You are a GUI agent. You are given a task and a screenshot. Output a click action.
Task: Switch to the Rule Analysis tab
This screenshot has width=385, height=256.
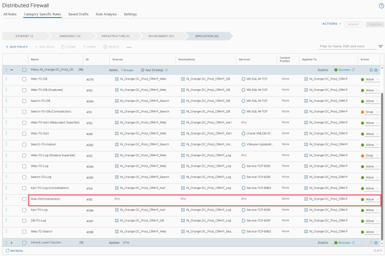106,14
